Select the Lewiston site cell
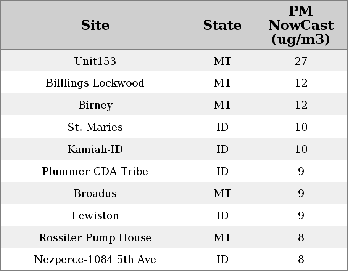 tap(95, 216)
